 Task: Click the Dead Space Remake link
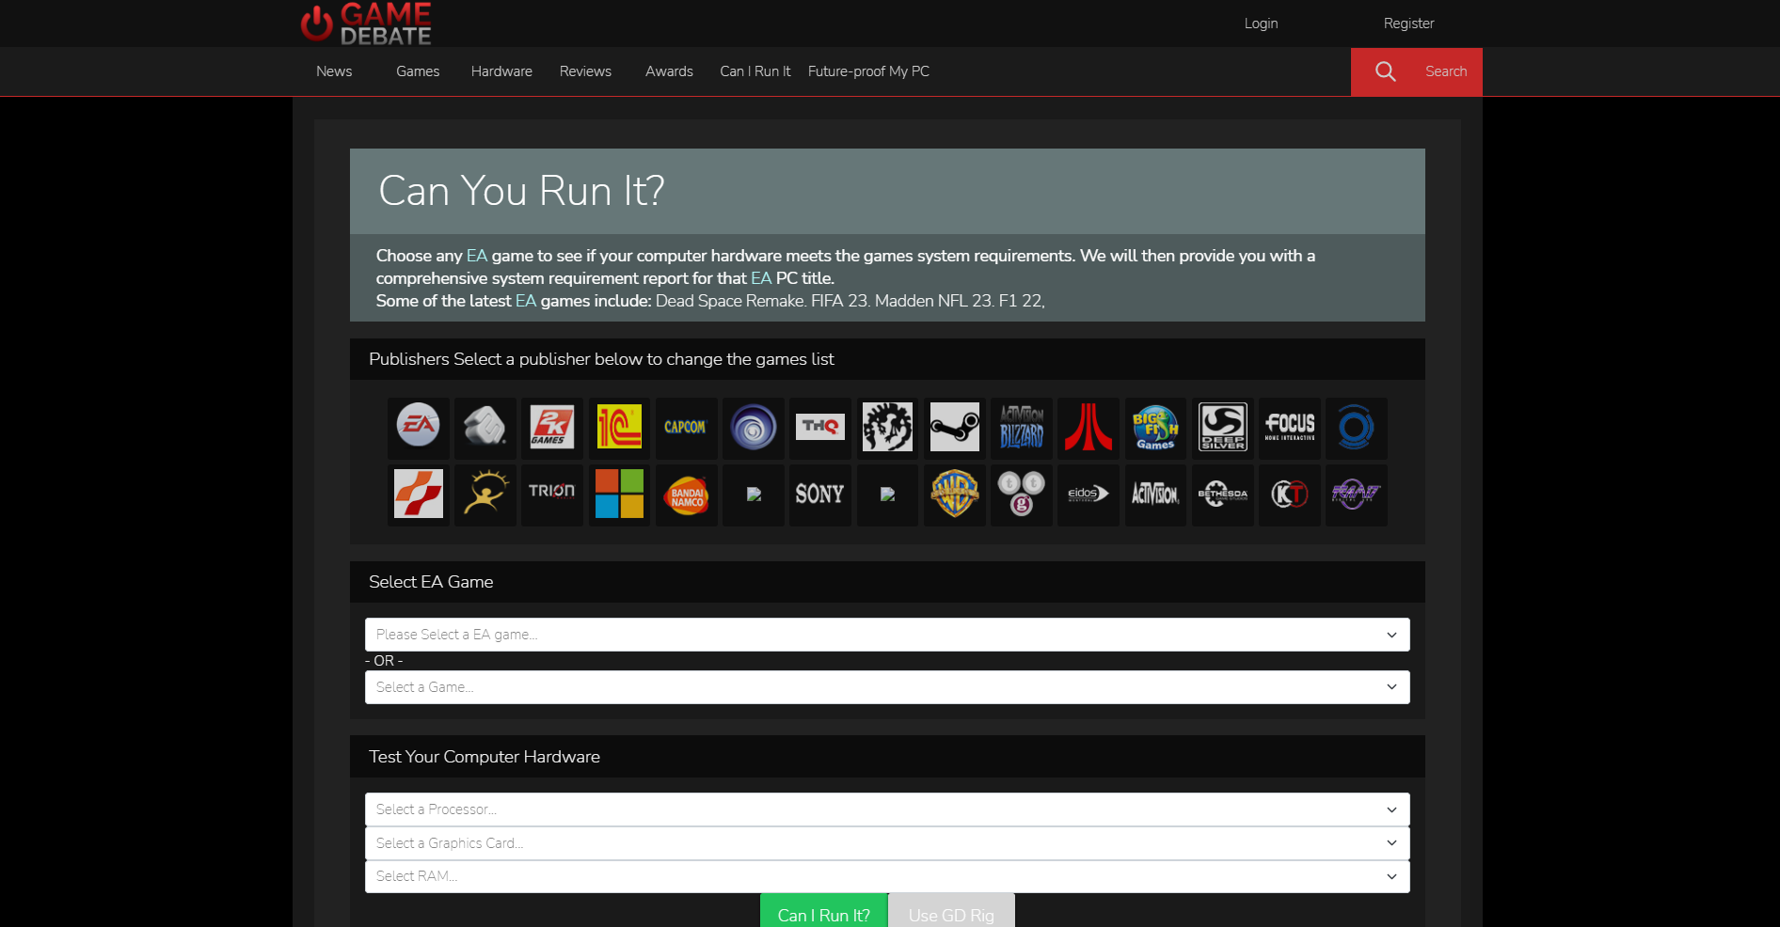(729, 301)
